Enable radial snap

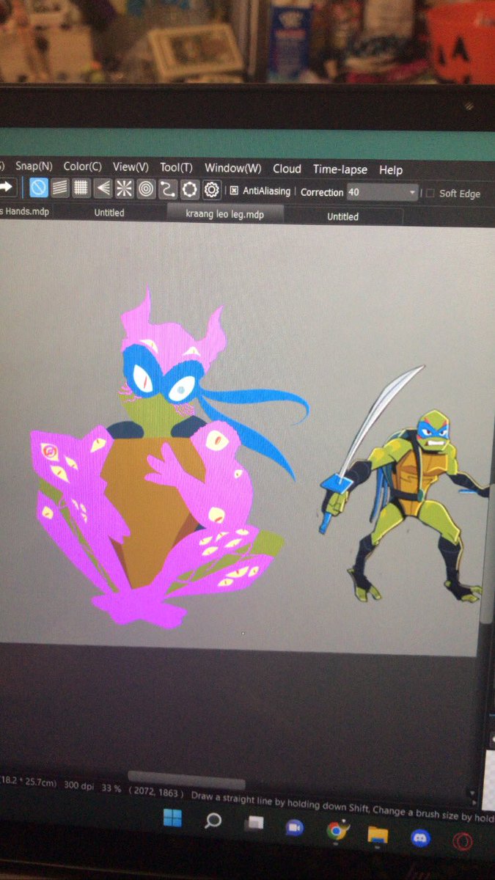pyautogui.click(x=124, y=189)
